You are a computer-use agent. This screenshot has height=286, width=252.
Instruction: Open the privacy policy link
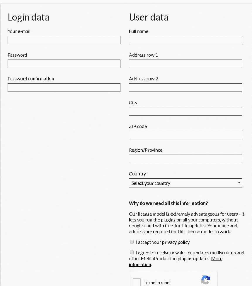click(x=176, y=242)
